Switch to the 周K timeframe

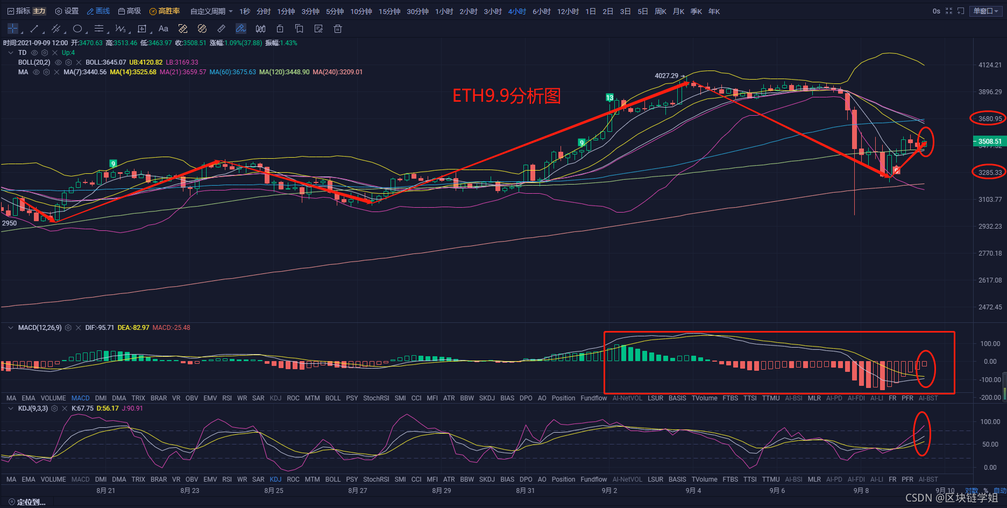[x=661, y=11]
